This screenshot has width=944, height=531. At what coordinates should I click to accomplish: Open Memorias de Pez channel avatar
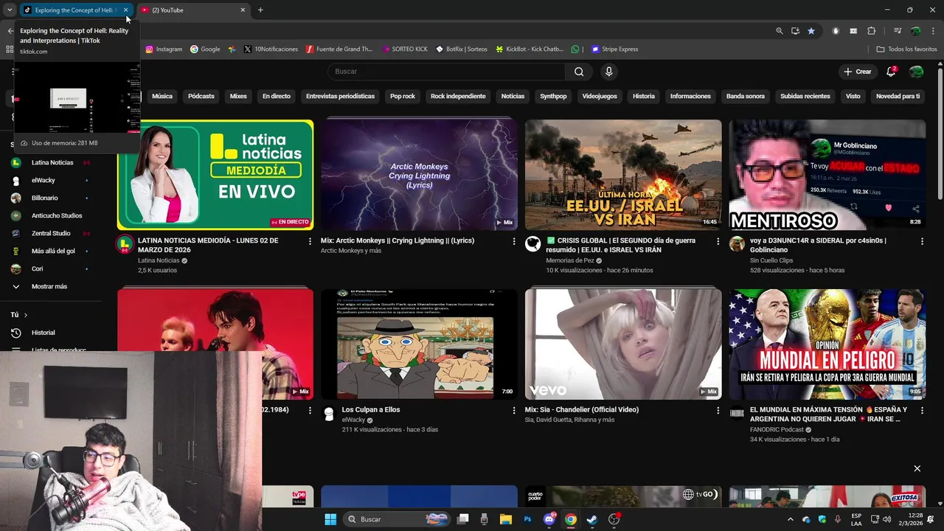click(x=533, y=244)
